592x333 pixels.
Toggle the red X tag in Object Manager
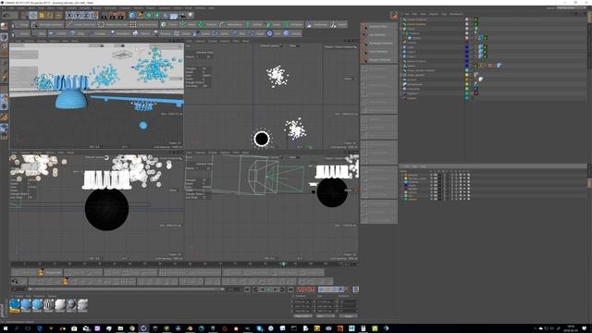(475, 92)
